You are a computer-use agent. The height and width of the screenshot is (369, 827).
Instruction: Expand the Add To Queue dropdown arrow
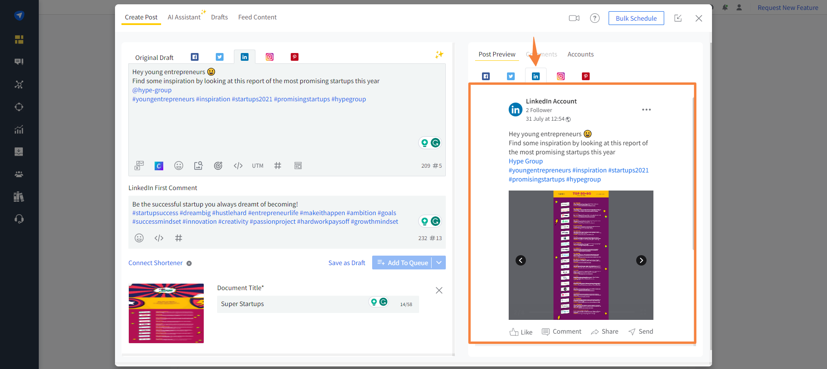[439, 263]
